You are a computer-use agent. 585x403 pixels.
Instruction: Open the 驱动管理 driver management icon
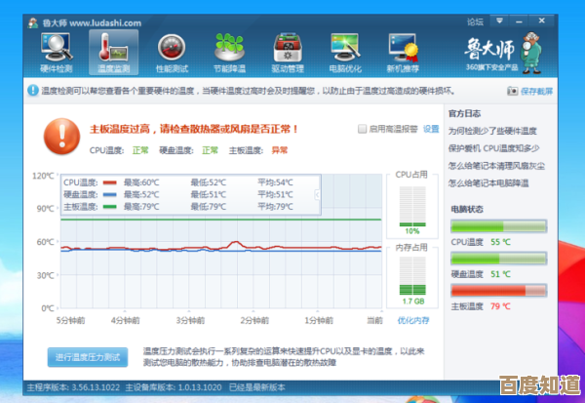point(287,51)
